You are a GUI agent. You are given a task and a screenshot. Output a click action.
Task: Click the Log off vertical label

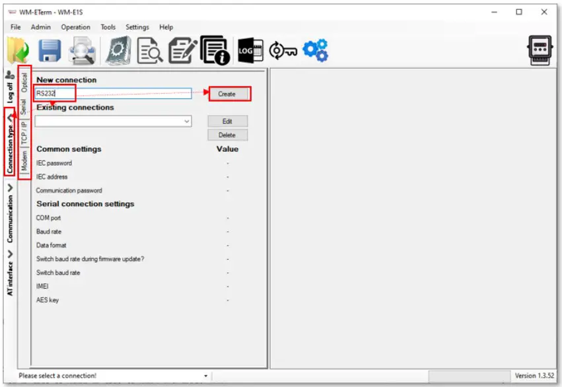click(10, 92)
